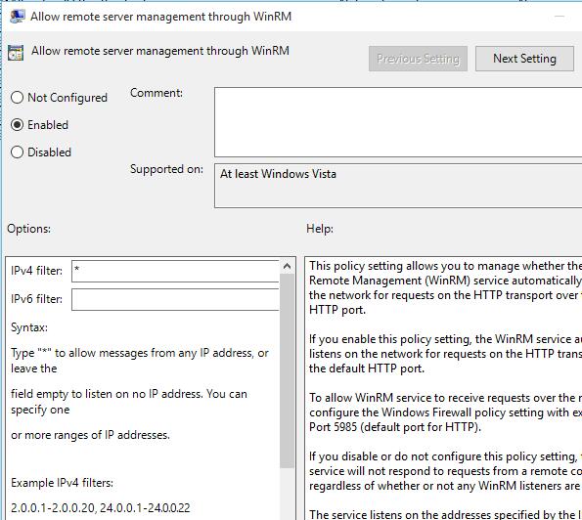Click the window title text in title bar
This screenshot has height=520, width=582.
[x=160, y=17]
